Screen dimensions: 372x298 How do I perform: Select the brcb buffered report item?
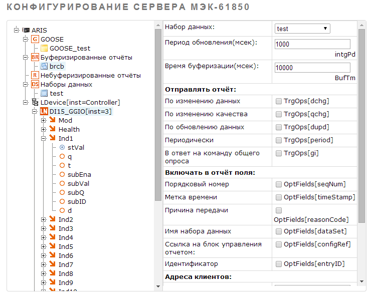point(57,66)
